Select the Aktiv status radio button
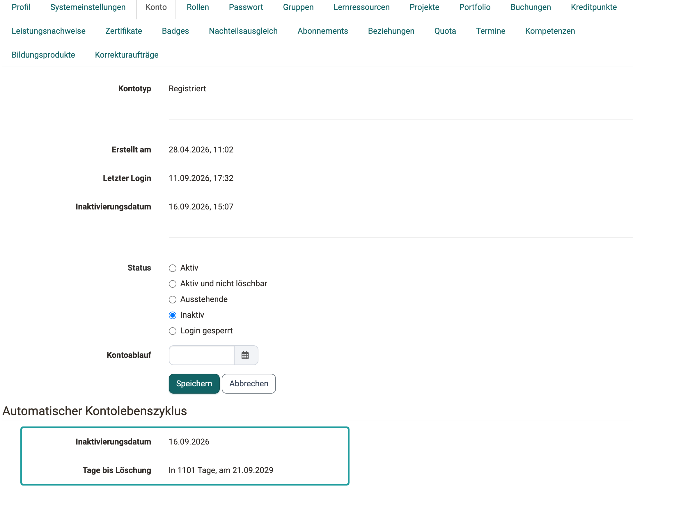681x512 pixels. (173, 268)
